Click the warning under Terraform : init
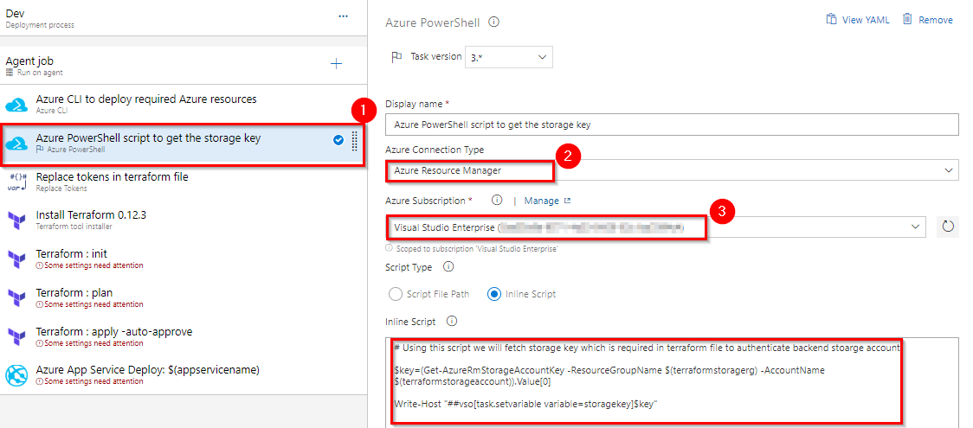The width and height of the screenshot is (973, 428). coord(90,265)
